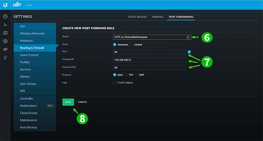Click the Create New Port Forward Rule heading
The image size is (263, 141).
tap(89, 28)
